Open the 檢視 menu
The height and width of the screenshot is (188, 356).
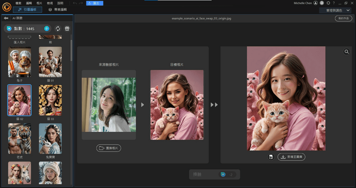50,3
